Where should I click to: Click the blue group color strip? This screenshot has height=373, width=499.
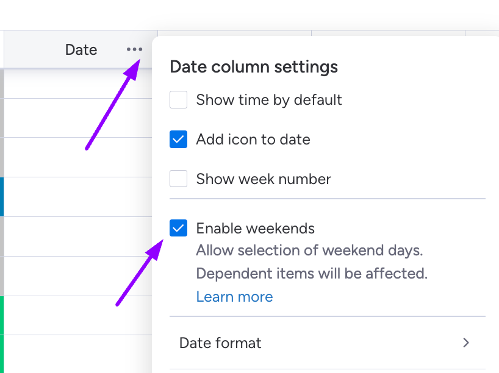[2, 196]
